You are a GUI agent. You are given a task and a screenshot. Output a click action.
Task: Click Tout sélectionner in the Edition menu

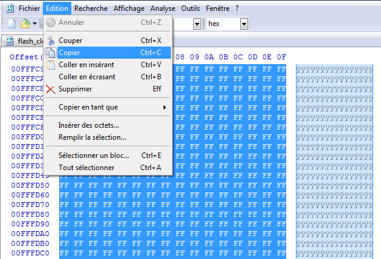coord(86,167)
